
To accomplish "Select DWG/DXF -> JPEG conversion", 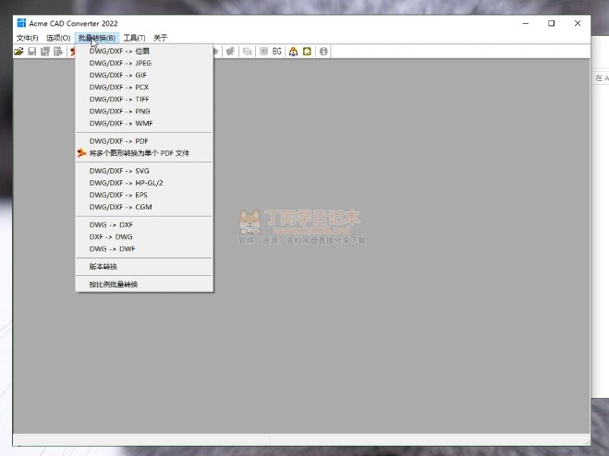I will 144,63.
